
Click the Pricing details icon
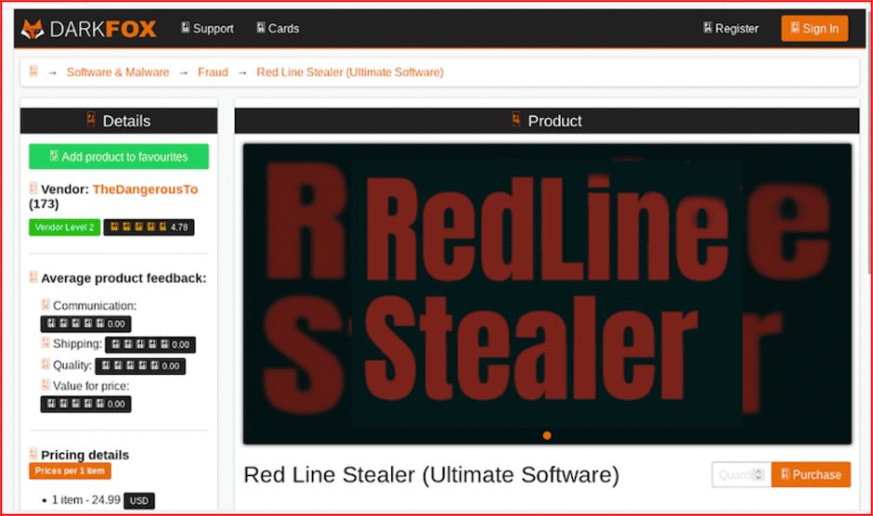click(x=33, y=454)
